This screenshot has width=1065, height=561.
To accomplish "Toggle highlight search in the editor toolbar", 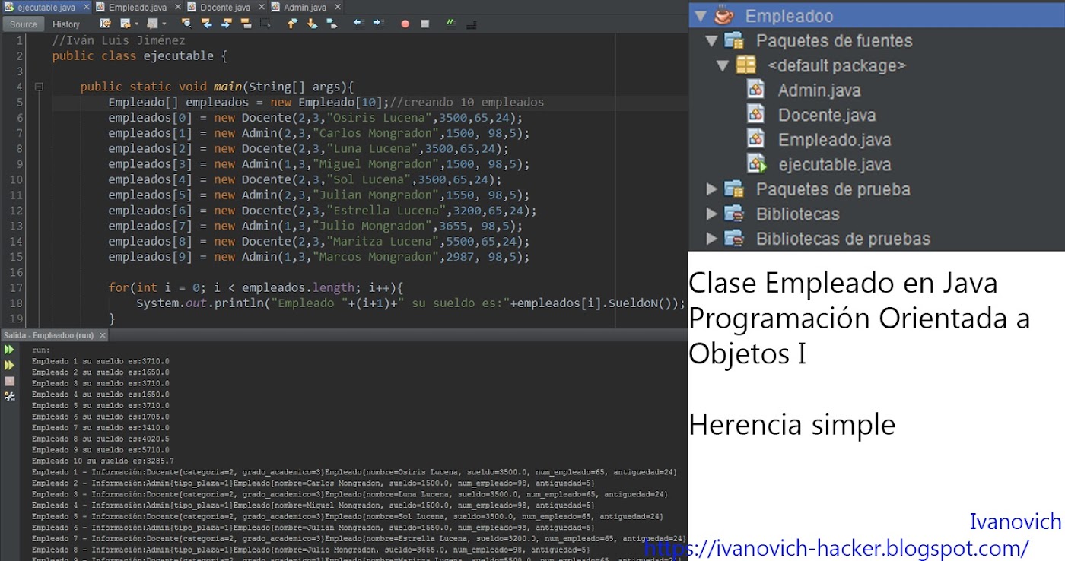I will coord(246,24).
